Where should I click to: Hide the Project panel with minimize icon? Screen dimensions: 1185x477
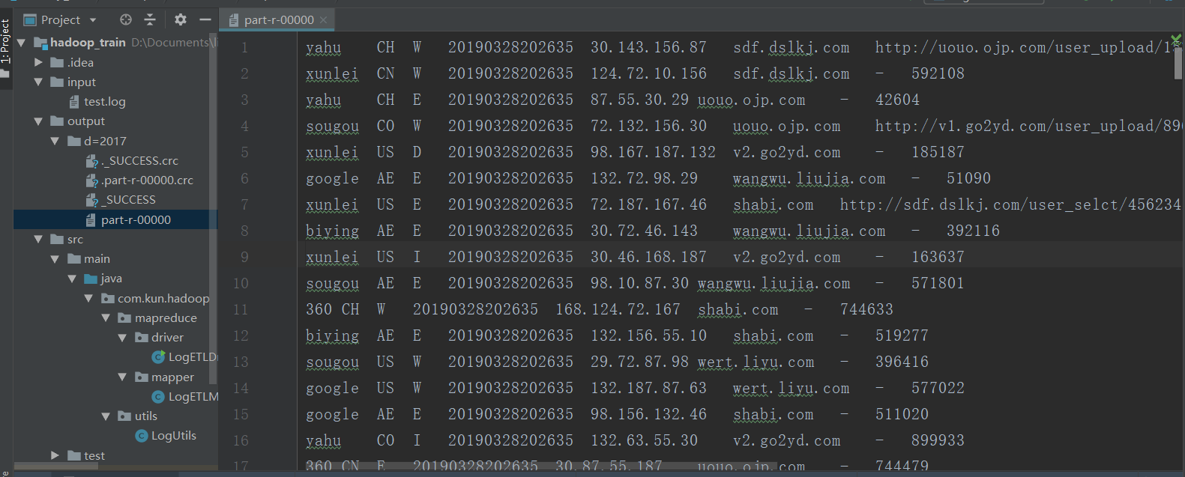click(x=205, y=19)
